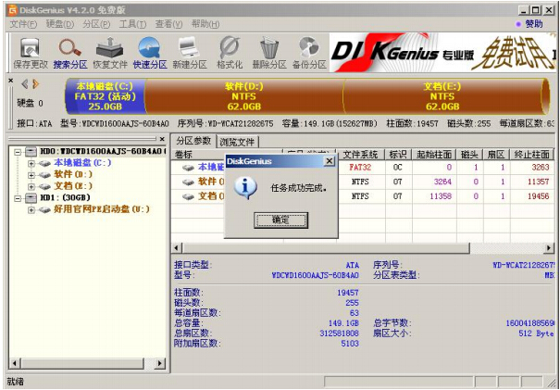
Task: Open the 工具(T) menu
Action: coord(132,24)
